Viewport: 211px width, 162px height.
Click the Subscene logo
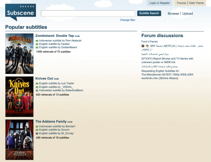tap(20, 12)
